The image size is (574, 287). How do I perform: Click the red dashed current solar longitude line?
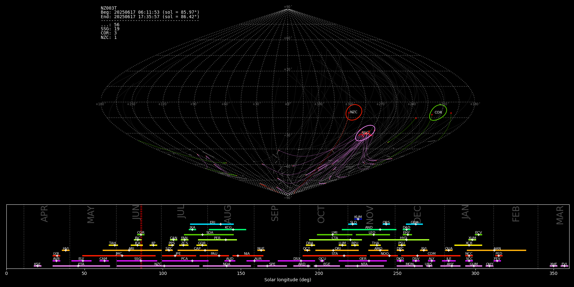(141, 236)
